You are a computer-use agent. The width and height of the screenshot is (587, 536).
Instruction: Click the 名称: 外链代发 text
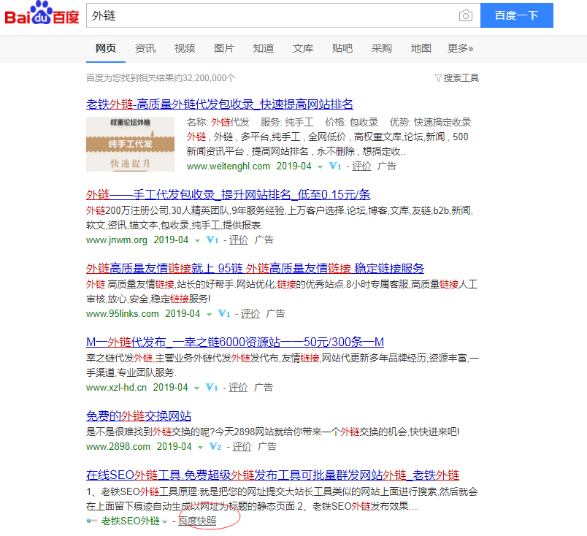click(218, 122)
